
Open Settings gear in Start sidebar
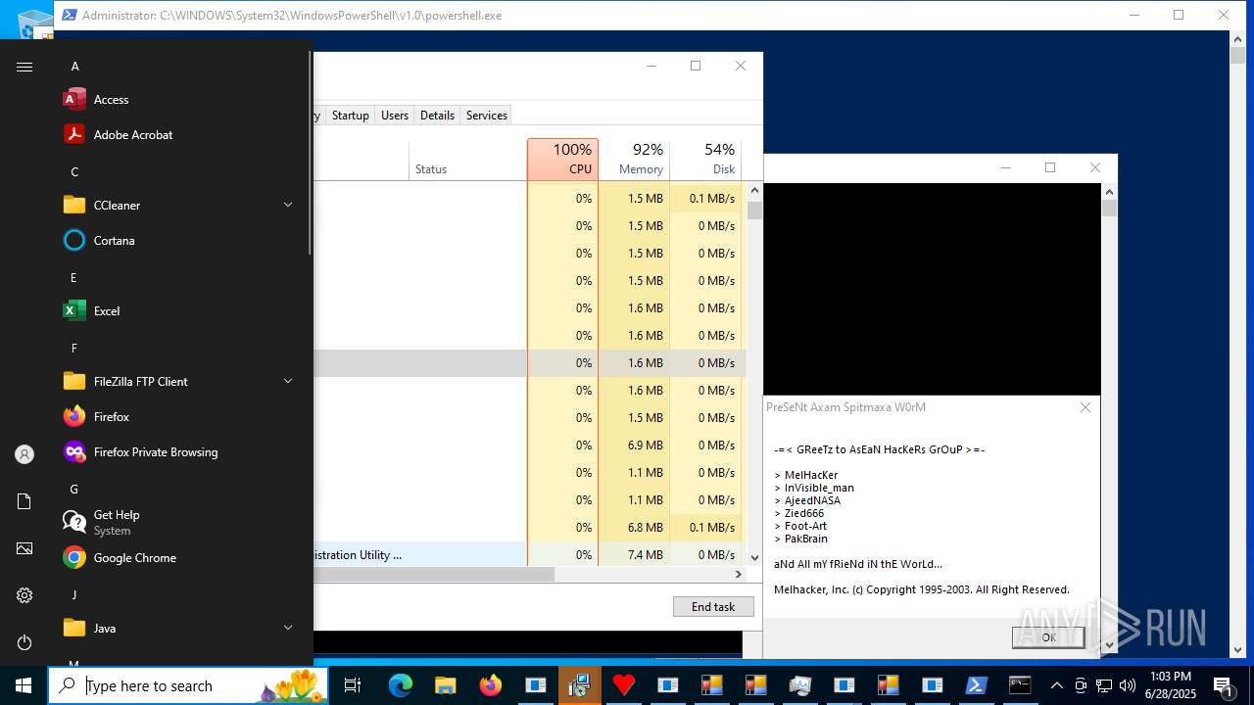pyautogui.click(x=24, y=595)
